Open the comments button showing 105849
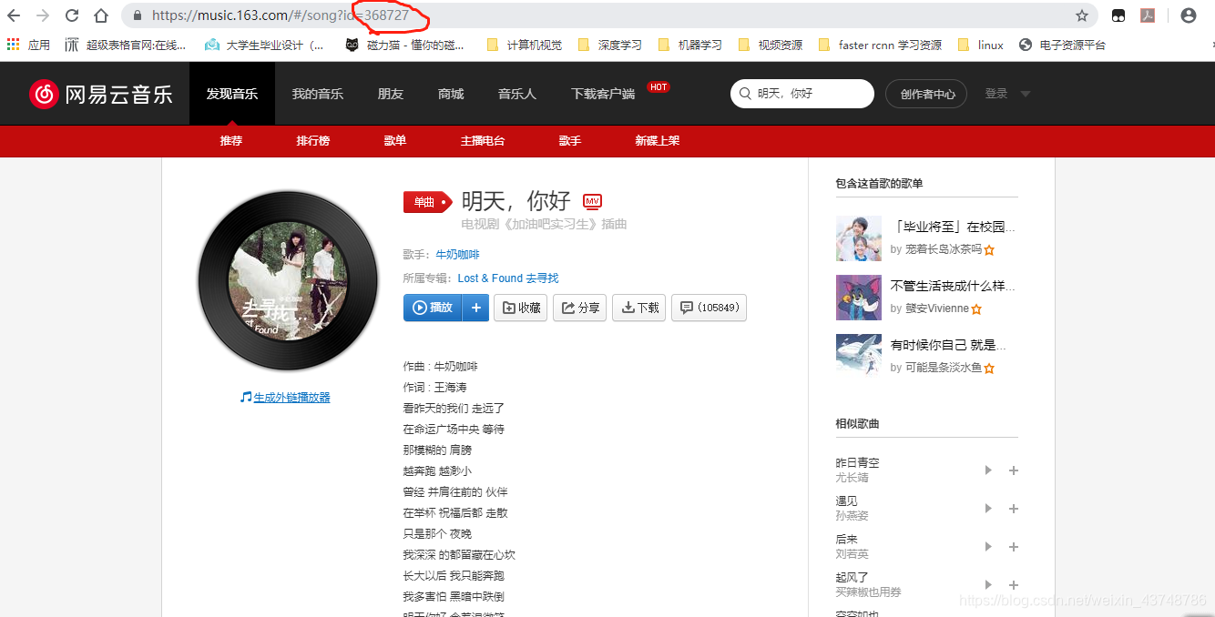 (710, 308)
